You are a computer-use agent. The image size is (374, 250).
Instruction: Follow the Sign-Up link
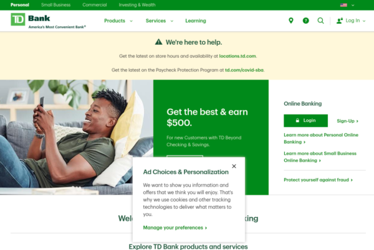click(x=348, y=121)
